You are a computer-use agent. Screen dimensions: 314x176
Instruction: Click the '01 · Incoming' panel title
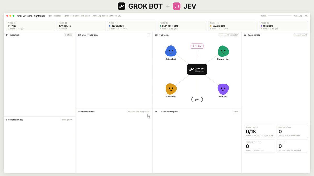click(13, 35)
